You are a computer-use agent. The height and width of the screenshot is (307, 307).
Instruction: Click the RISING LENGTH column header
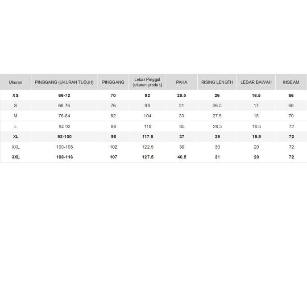217,83
